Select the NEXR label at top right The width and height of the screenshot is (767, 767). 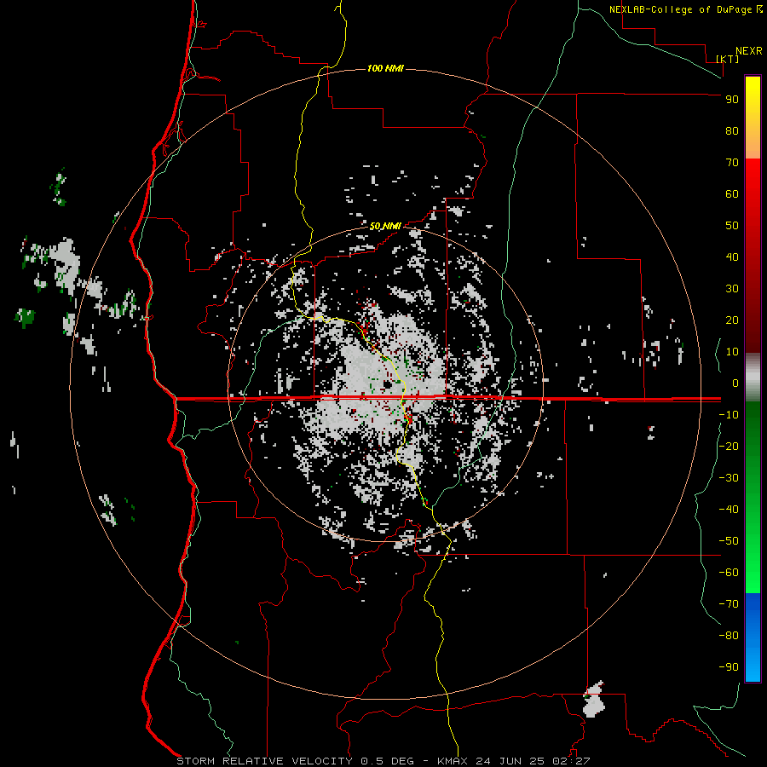pos(748,51)
